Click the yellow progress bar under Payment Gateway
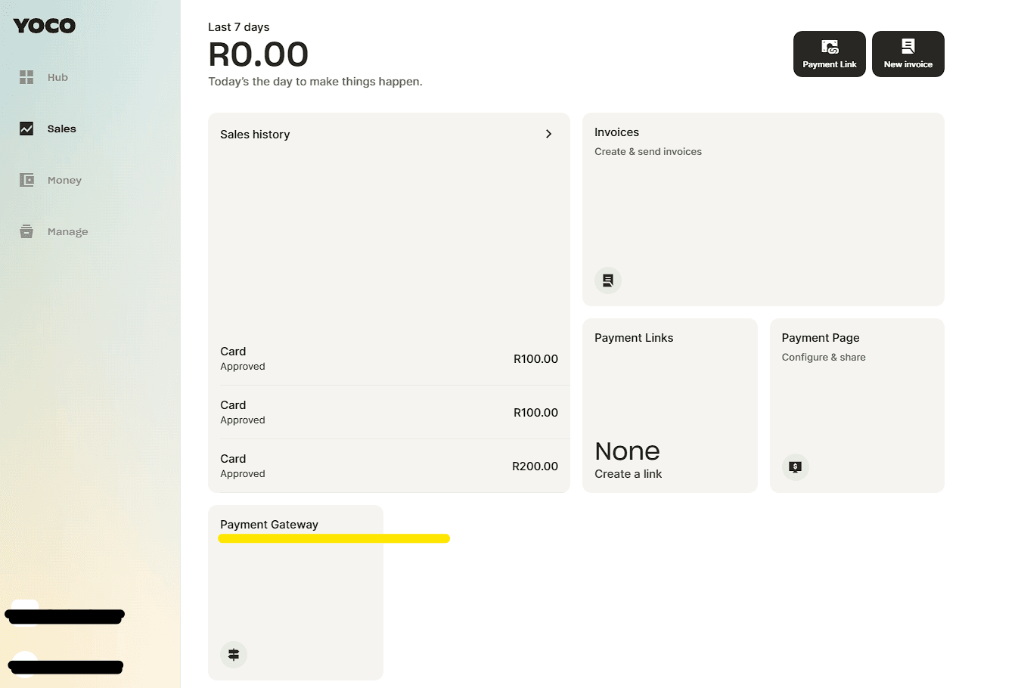This screenshot has width=1018, height=688. pos(334,538)
